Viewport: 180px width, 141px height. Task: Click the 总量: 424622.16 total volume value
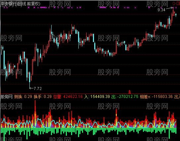pos(68,97)
